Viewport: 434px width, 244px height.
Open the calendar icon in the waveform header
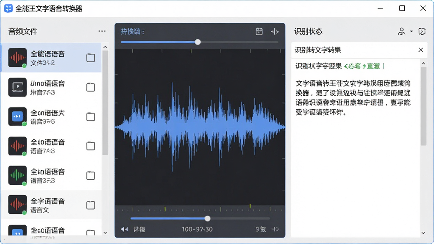tap(259, 31)
